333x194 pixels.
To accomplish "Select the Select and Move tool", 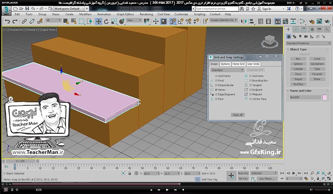I will [x=99, y=22].
